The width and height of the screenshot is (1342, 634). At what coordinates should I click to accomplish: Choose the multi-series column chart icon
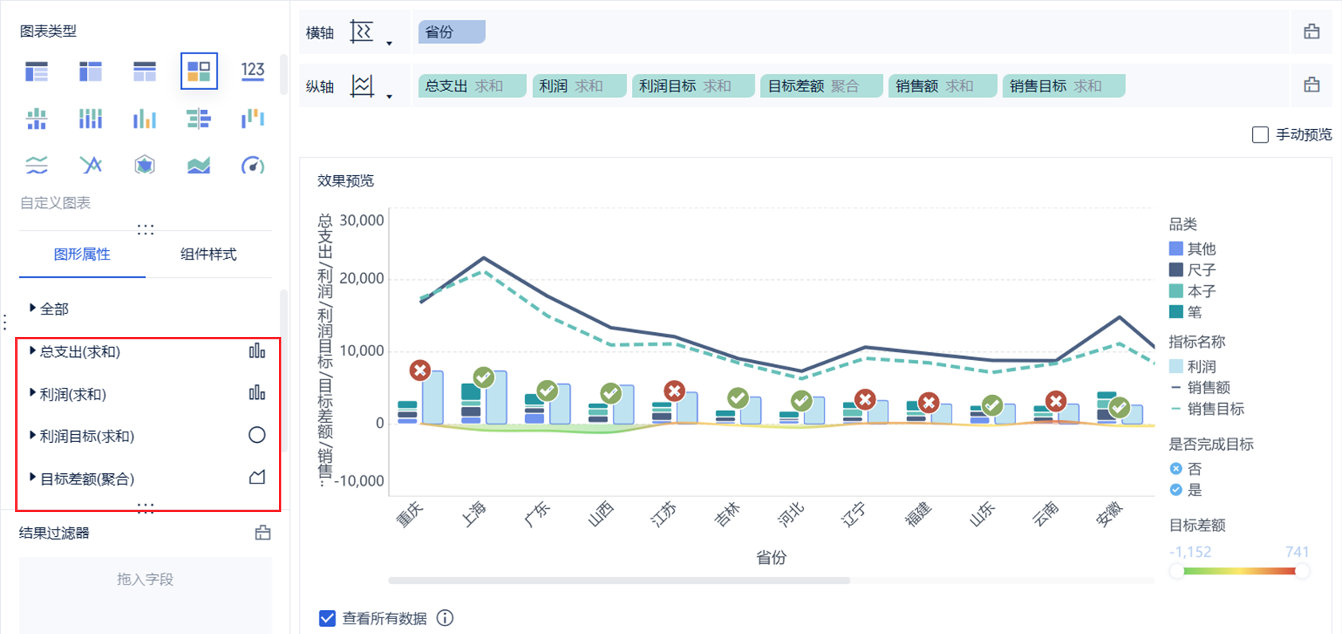144,119
